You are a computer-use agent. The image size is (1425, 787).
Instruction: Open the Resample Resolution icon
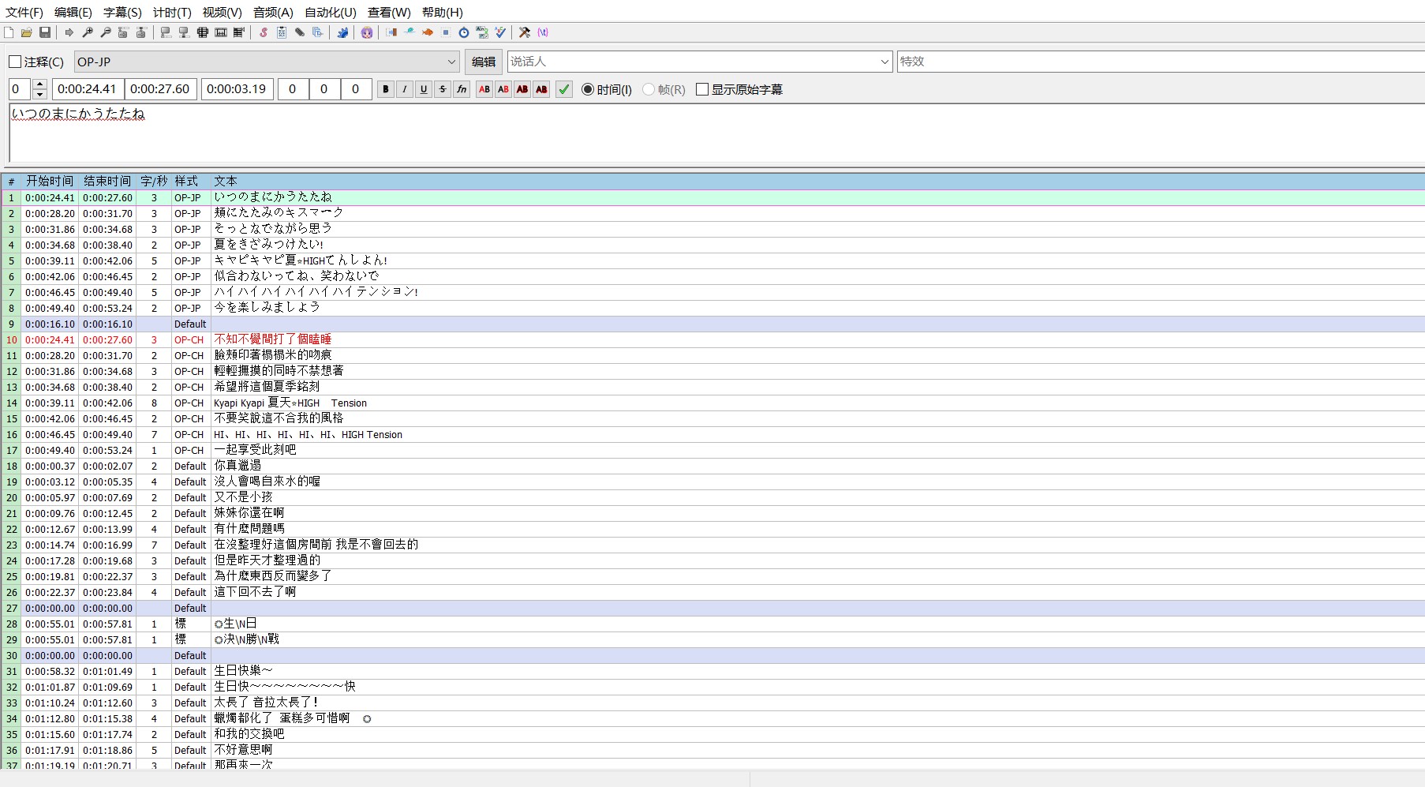pyautogui.click(x=446, y=32)
